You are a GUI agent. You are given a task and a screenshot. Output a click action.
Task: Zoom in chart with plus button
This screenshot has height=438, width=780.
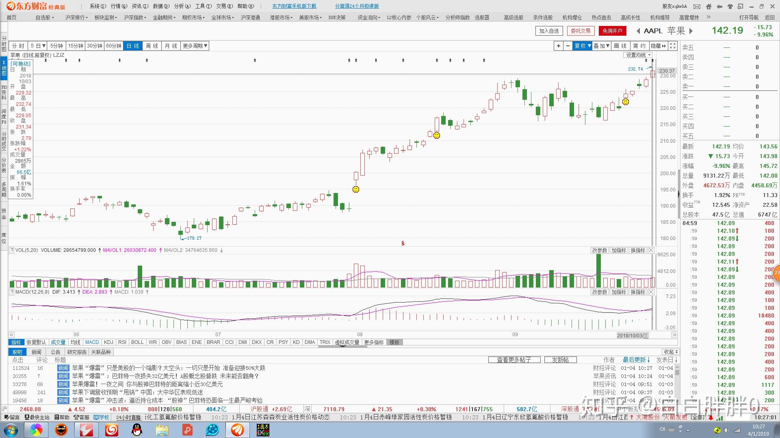(559, 46)
